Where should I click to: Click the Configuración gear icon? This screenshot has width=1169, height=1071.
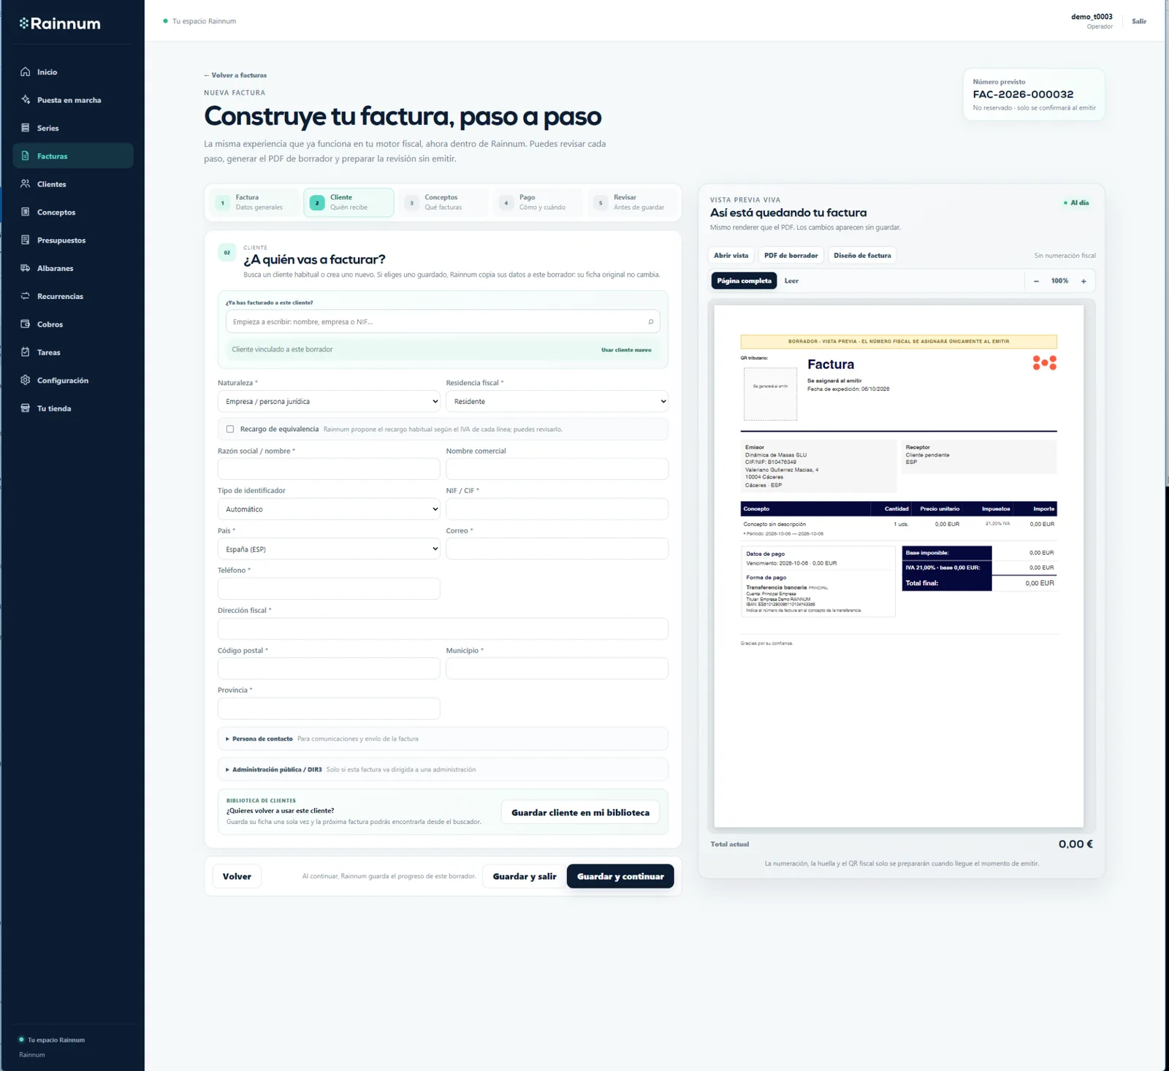26,380
